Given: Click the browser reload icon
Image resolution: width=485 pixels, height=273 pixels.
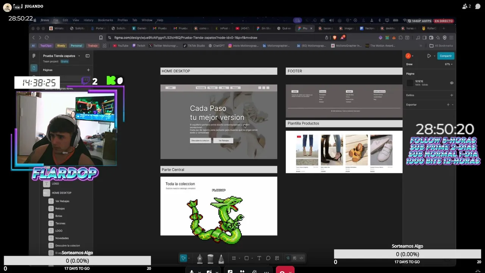Looking at the screenshot, I should tap(47, 38).
